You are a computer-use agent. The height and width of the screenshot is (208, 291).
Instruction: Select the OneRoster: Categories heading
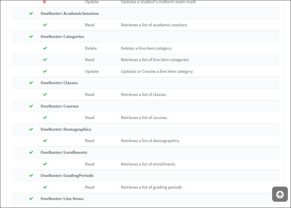point(62,36)
